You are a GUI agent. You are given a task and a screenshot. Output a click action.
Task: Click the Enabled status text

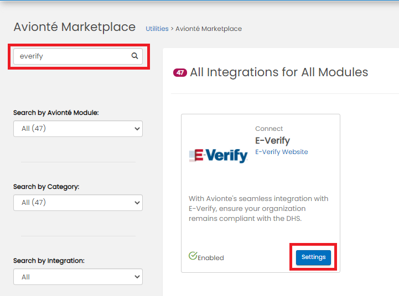[x=211, y=258]
